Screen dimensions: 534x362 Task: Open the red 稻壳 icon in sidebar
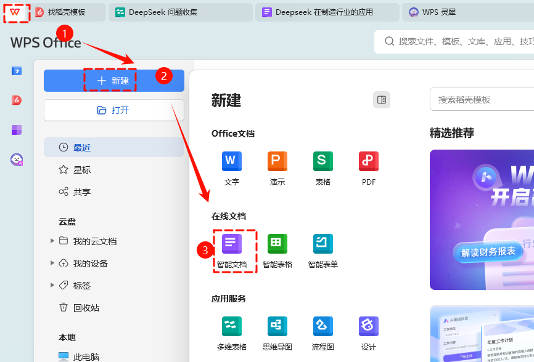tap(17, 100)
